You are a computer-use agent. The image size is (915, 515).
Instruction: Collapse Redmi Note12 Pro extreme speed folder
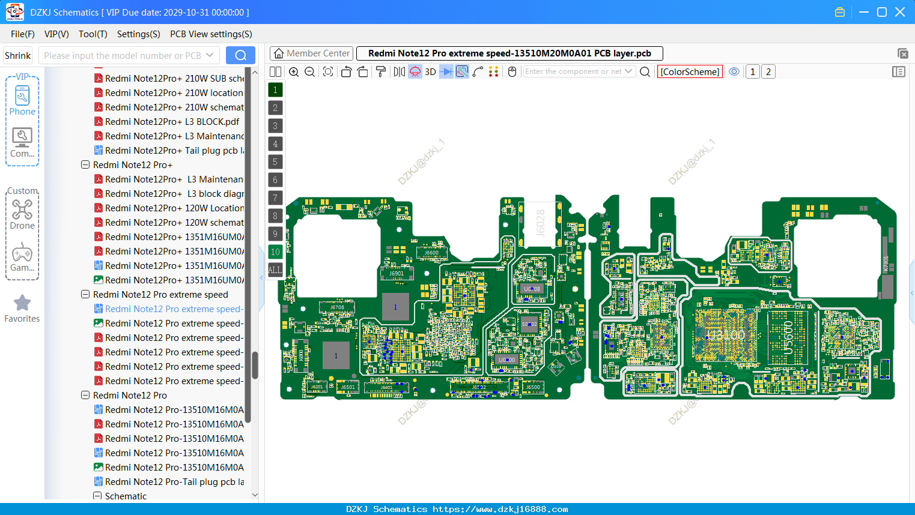85,294
